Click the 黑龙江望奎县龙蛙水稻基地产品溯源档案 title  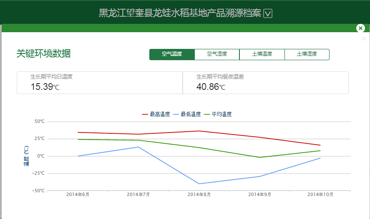click(180, 13)
